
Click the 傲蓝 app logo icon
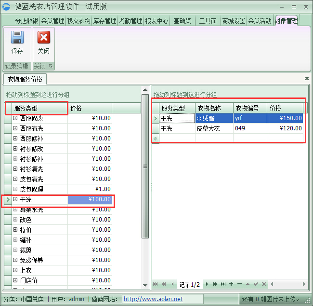pos(6,7)
